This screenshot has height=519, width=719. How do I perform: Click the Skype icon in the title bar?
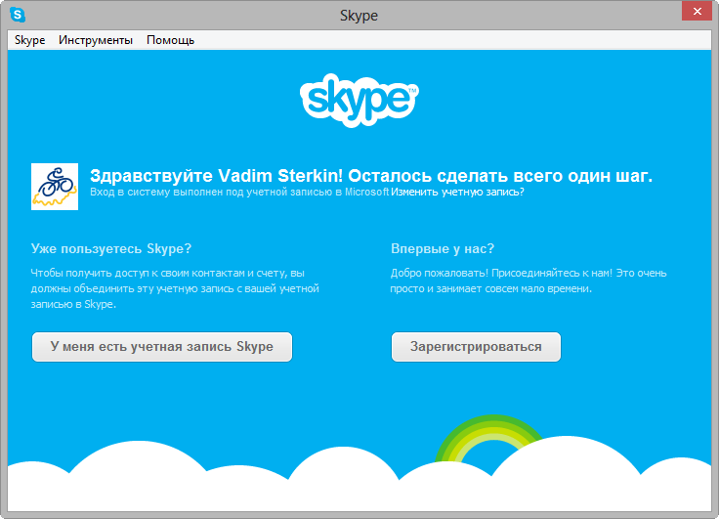pyautogui.click(x=18, y=15)
